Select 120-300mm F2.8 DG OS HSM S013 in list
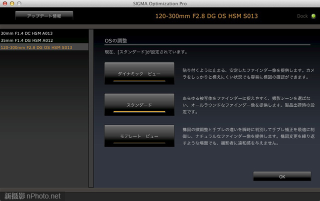The height and width of the screenshot is (201, 320). [x=44, y=47]
